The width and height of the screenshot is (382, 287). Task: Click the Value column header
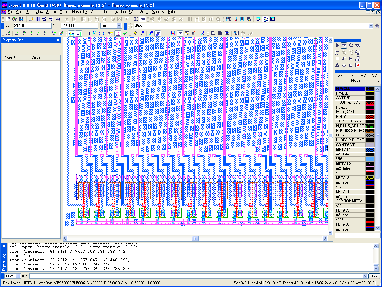click(36, 57)
